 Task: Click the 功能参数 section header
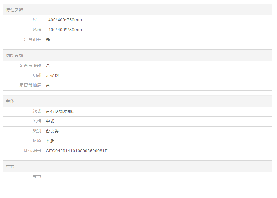point(15,55)
